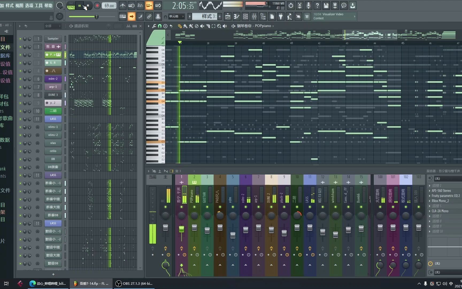Select the piano roll zoom tool
462x289 pixels.
click(x=219, y=26)
